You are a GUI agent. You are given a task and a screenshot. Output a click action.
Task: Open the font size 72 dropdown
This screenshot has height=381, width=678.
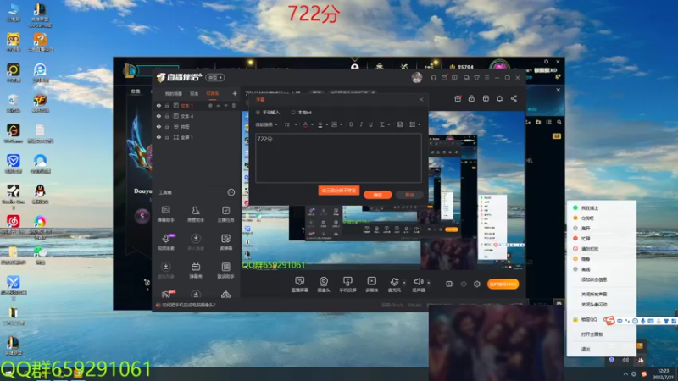pyautogui.click(x=290, y=124)
